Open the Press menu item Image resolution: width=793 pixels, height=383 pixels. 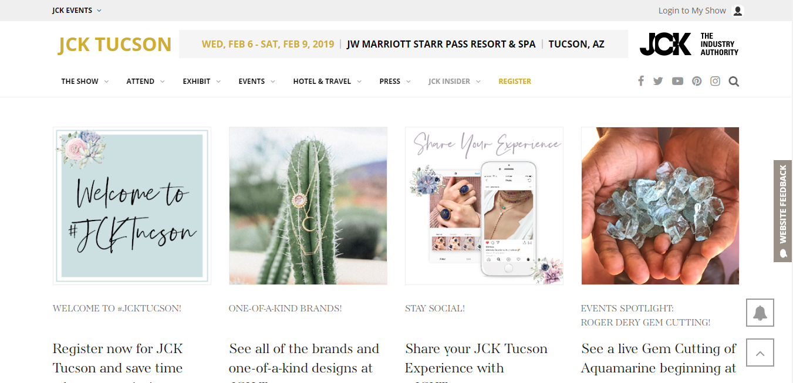tap(395, 82)
